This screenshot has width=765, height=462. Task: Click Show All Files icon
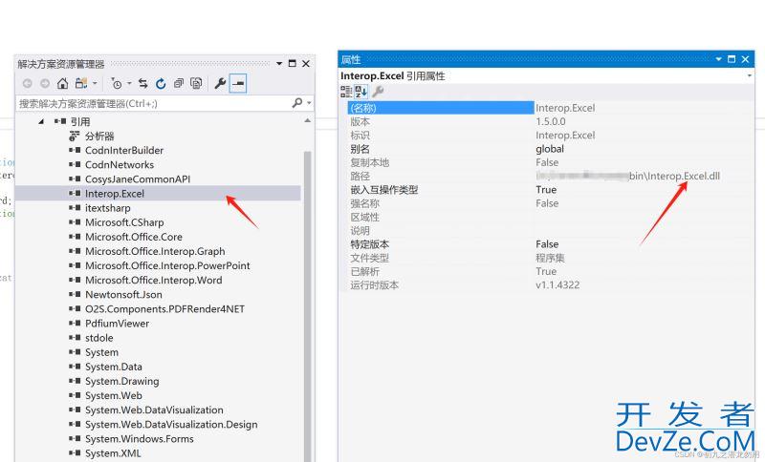pos(196,84)
